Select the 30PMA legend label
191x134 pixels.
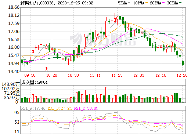(x=173, y=3)
